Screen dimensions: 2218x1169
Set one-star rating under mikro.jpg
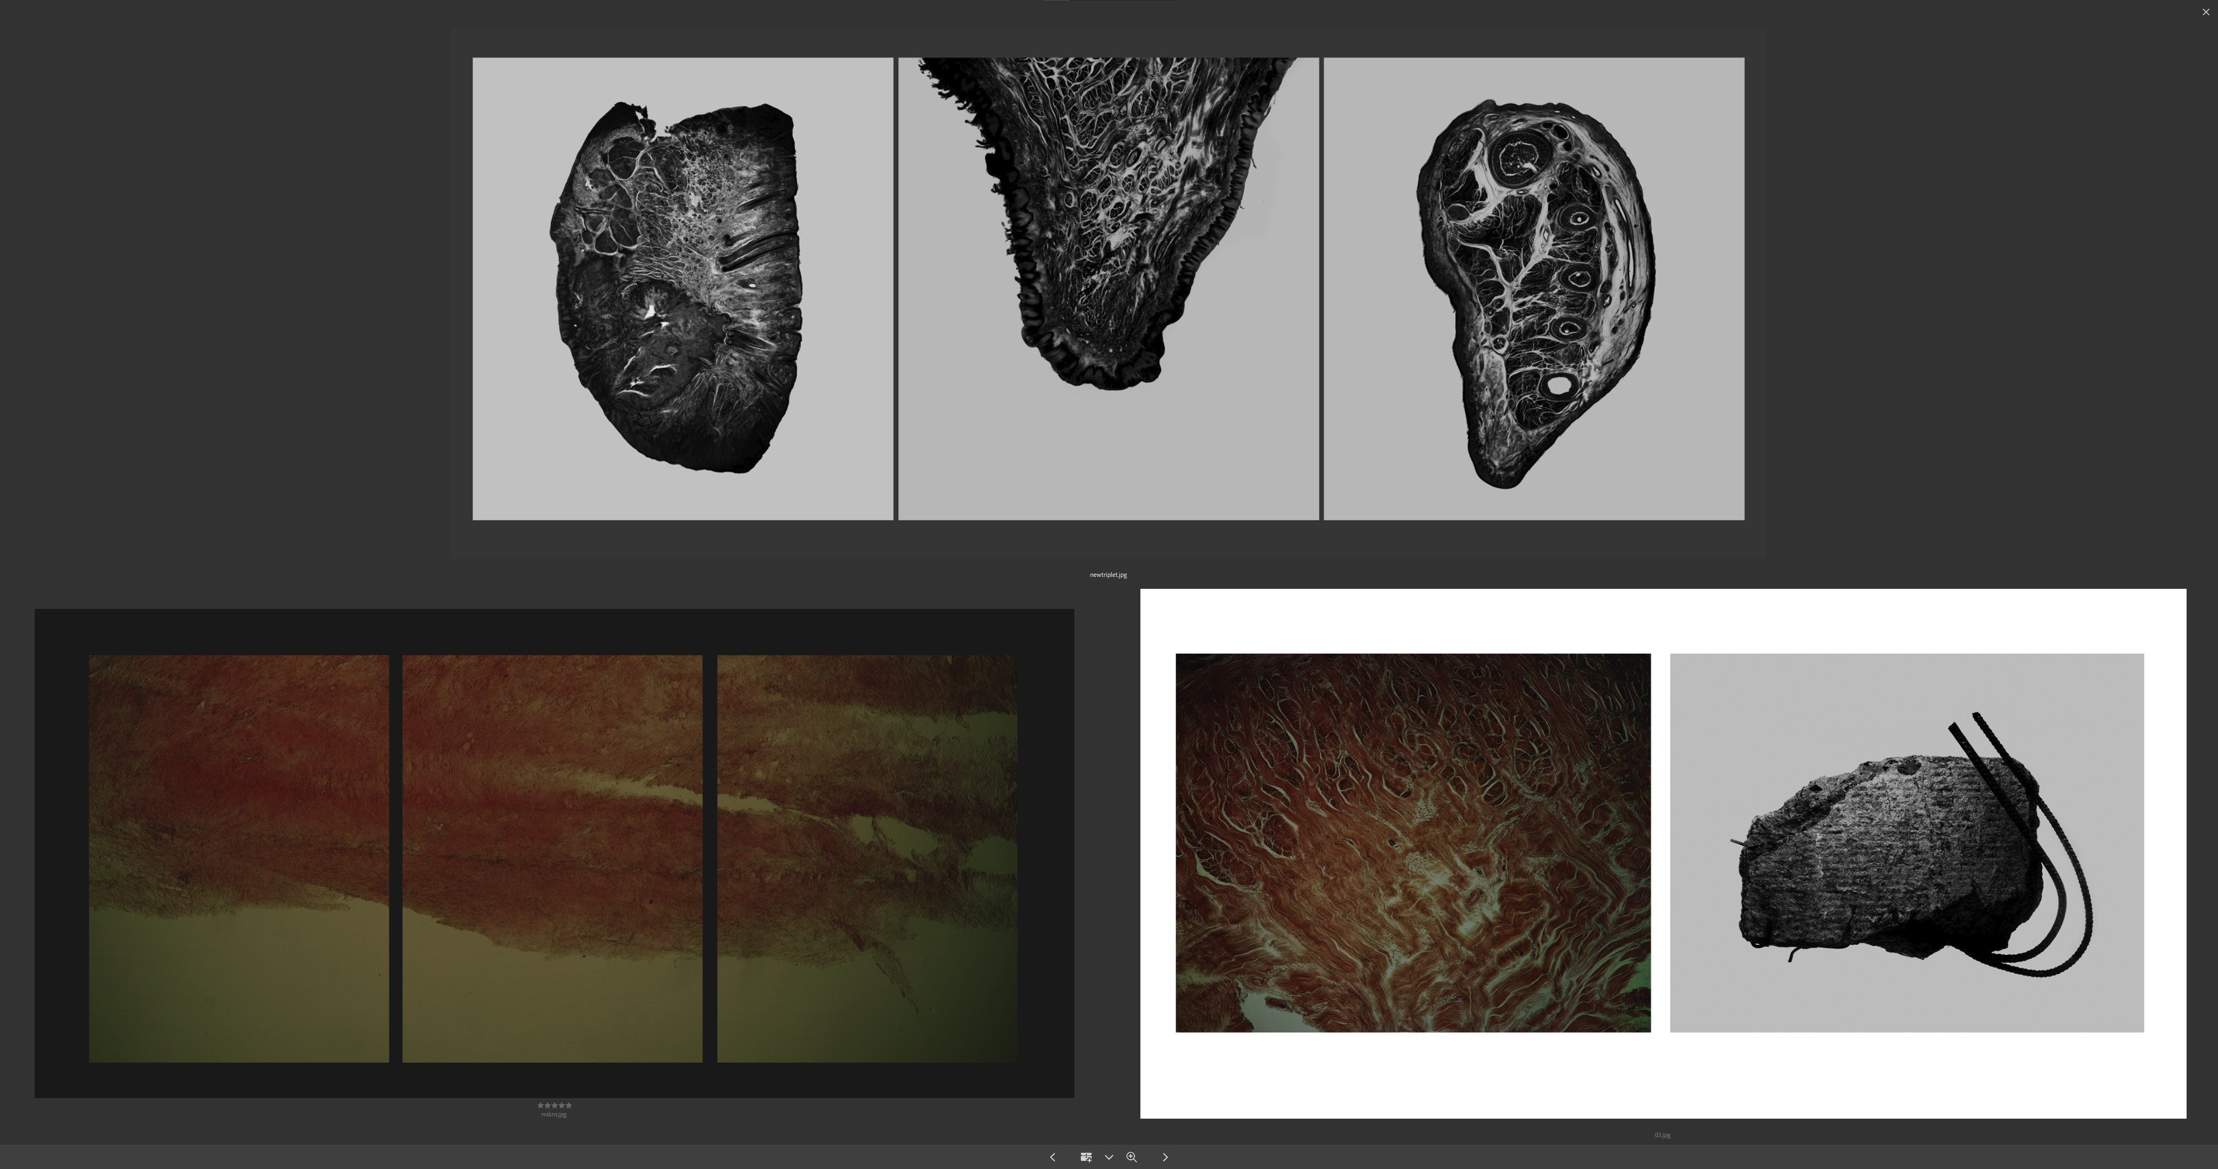click(541, 1105)
